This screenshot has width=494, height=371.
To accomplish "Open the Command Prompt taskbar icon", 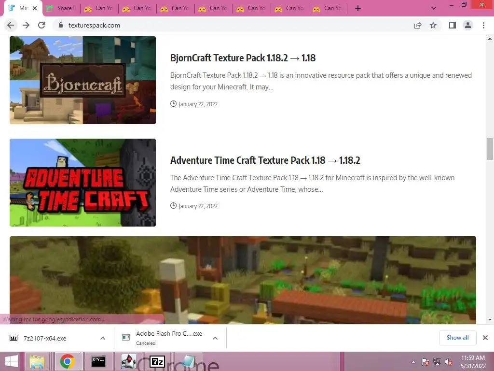I will 98,361.
